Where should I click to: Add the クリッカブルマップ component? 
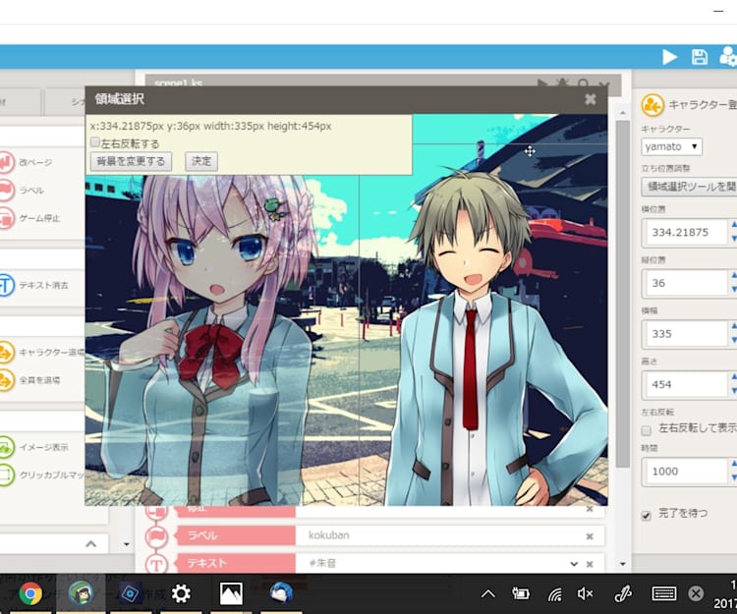click(42, 474)
